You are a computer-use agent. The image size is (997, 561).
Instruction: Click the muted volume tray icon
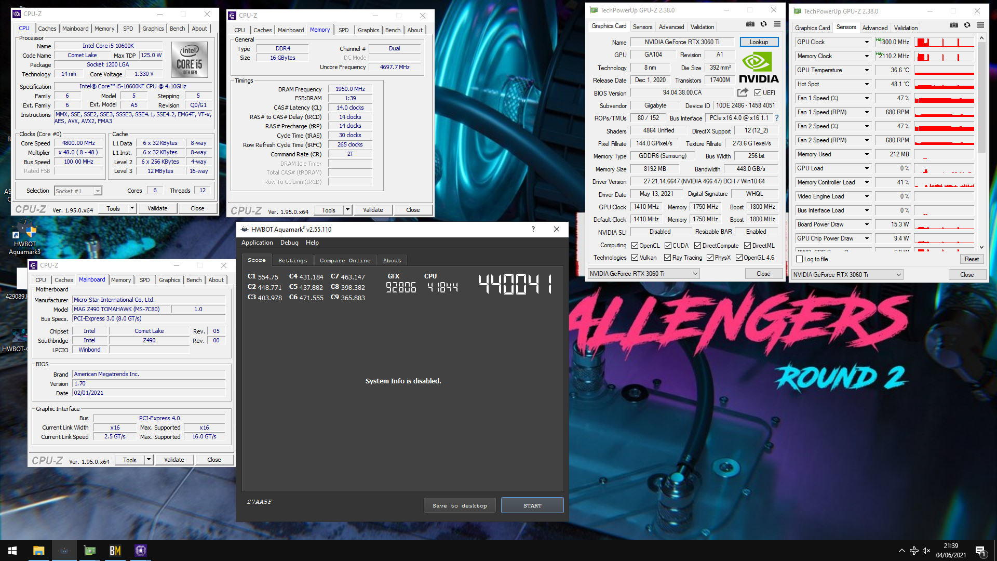pyautogui.click(x=926, y=551)
